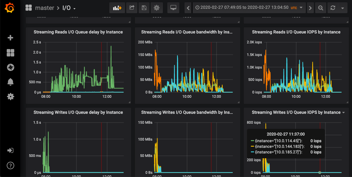This screenshot has width=352, height=177.
Task: Click the Help question mark button
Action: [10, 165]
